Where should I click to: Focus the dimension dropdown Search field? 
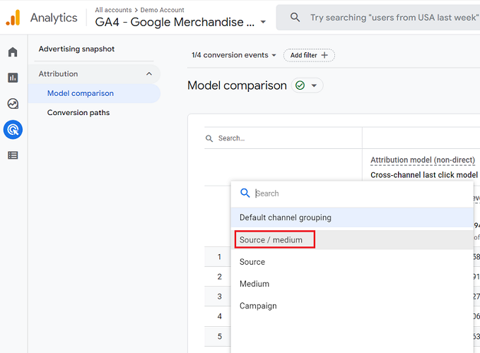click(x=352, y=193)
